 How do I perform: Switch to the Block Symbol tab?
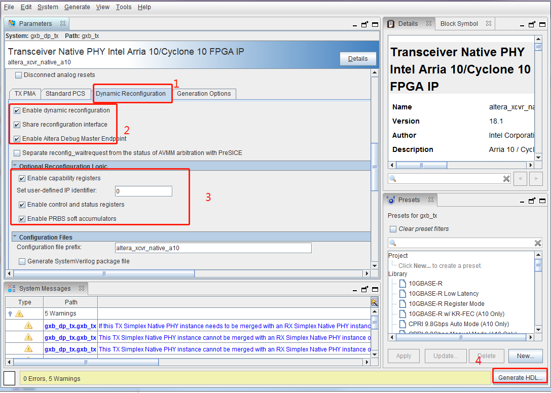(459, 23)
